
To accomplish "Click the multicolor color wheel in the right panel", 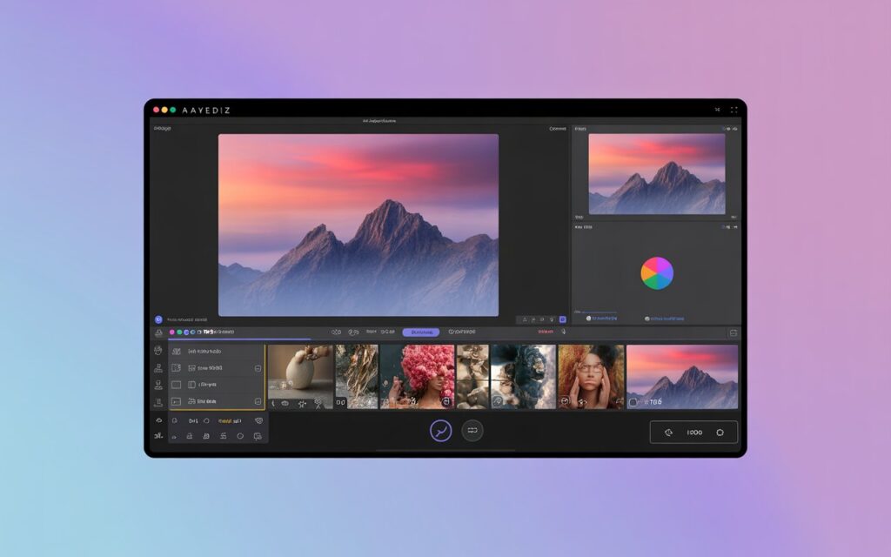I will (657, 273).
